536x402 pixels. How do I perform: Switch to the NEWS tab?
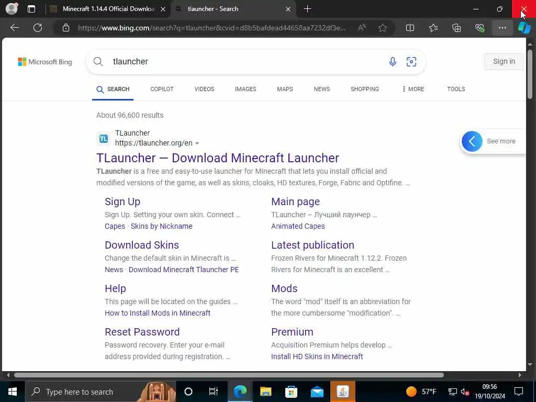322,89
